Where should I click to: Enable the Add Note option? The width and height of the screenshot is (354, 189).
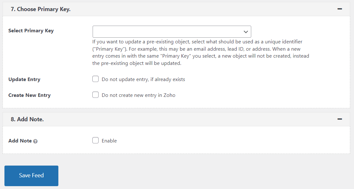click(x=95, y=141)
